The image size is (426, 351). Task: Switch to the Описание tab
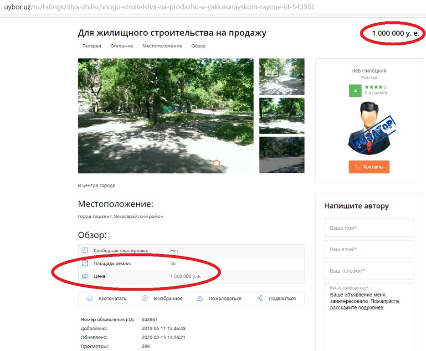[122, 46]
